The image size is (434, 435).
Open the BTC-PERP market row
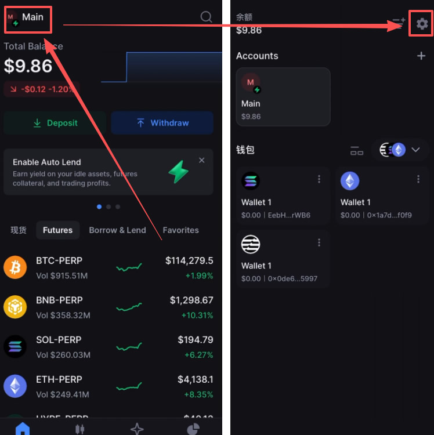108,268
